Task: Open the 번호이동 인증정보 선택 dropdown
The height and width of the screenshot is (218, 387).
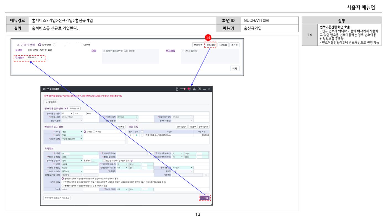Action: 72,160
